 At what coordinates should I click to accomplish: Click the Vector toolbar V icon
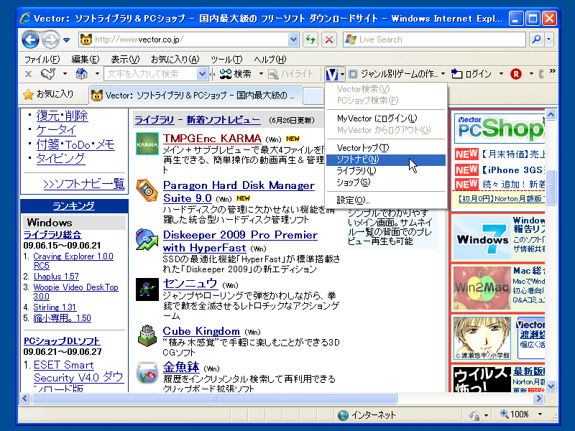point(332,75)
